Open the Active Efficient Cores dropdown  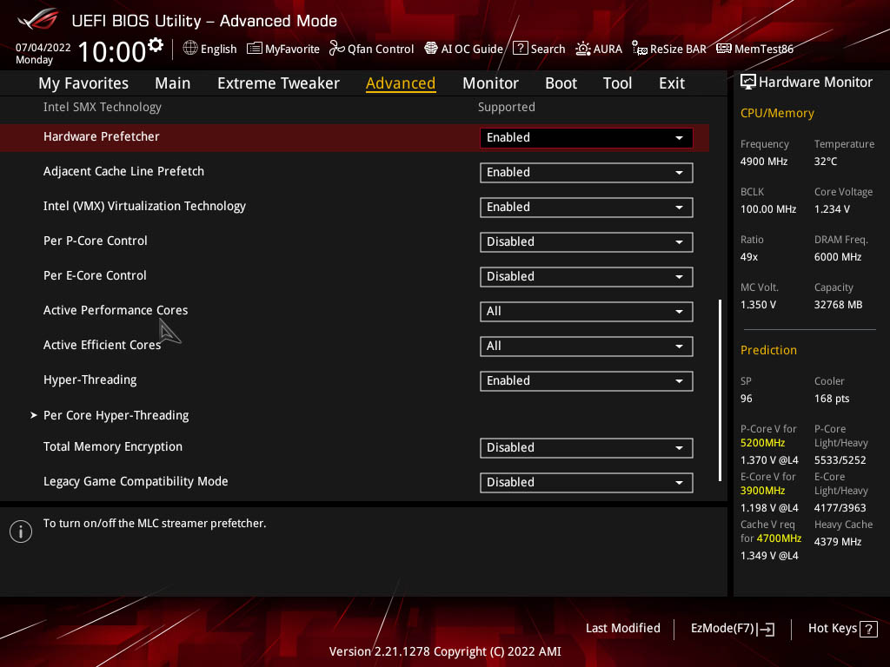pos(586,346)
